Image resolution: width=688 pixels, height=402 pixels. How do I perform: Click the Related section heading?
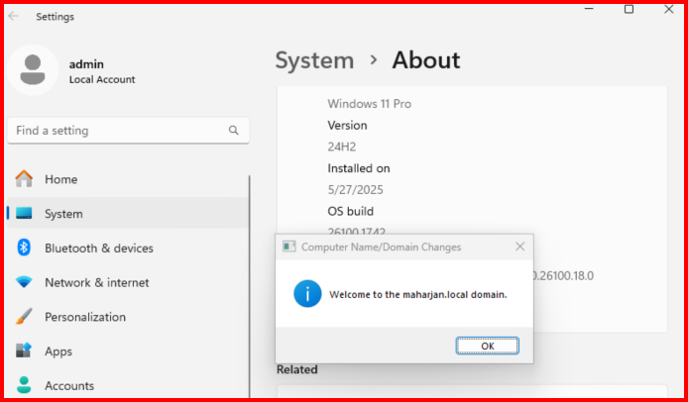click(x=297, y=369)
